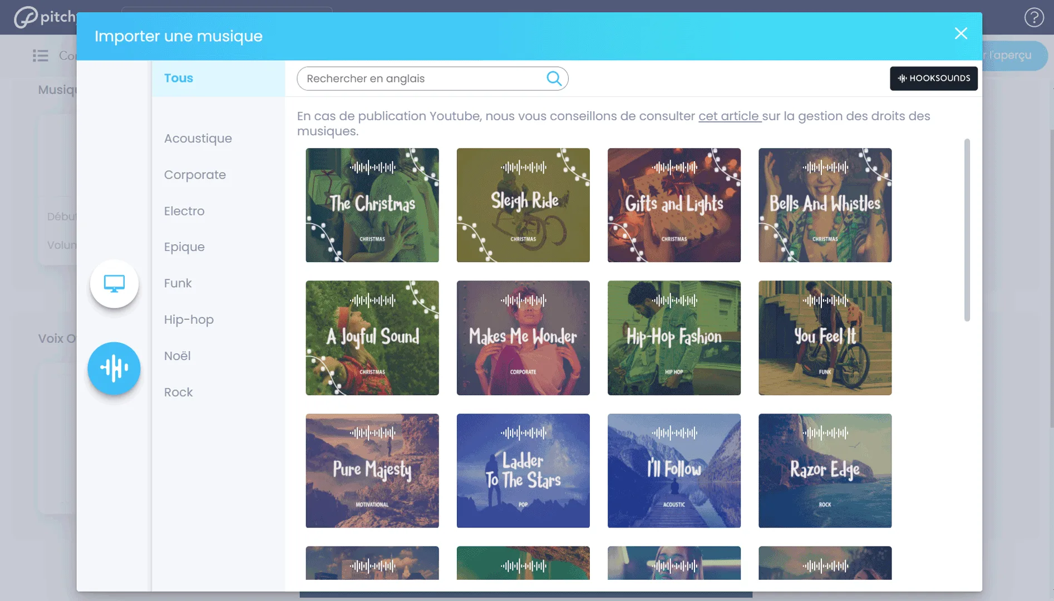Filter by Acoustique genre

pyautogui.click(x=198, y=139)
